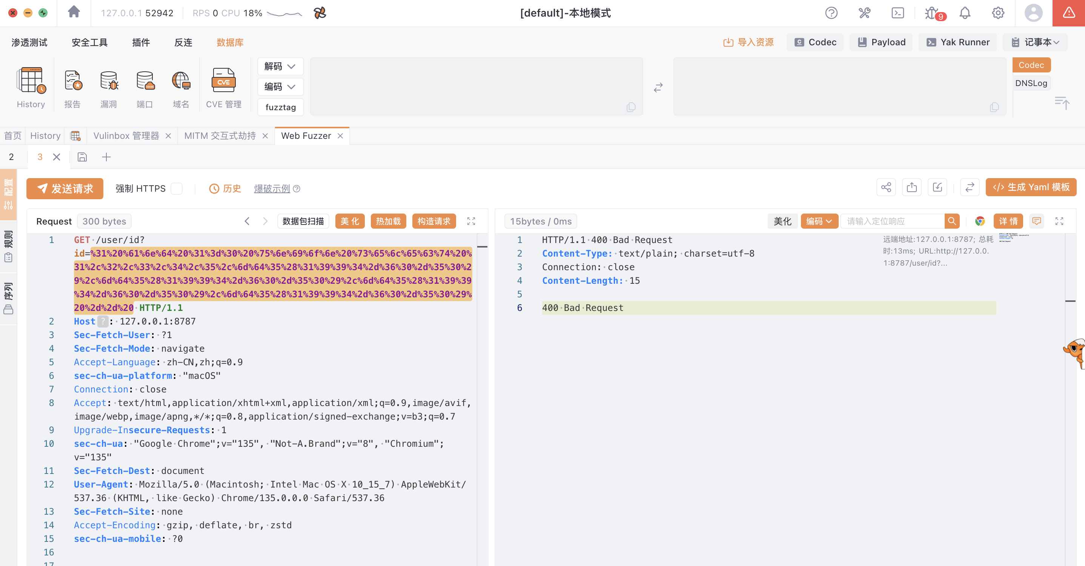This screenshot has height=566, width=1085.
Task: Open the History database icon
Action: point(31,80)
